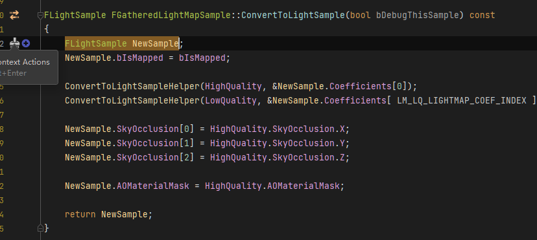This screenshot has height=240, width=537.
Task: Click the return keyword
Action: 80,214
